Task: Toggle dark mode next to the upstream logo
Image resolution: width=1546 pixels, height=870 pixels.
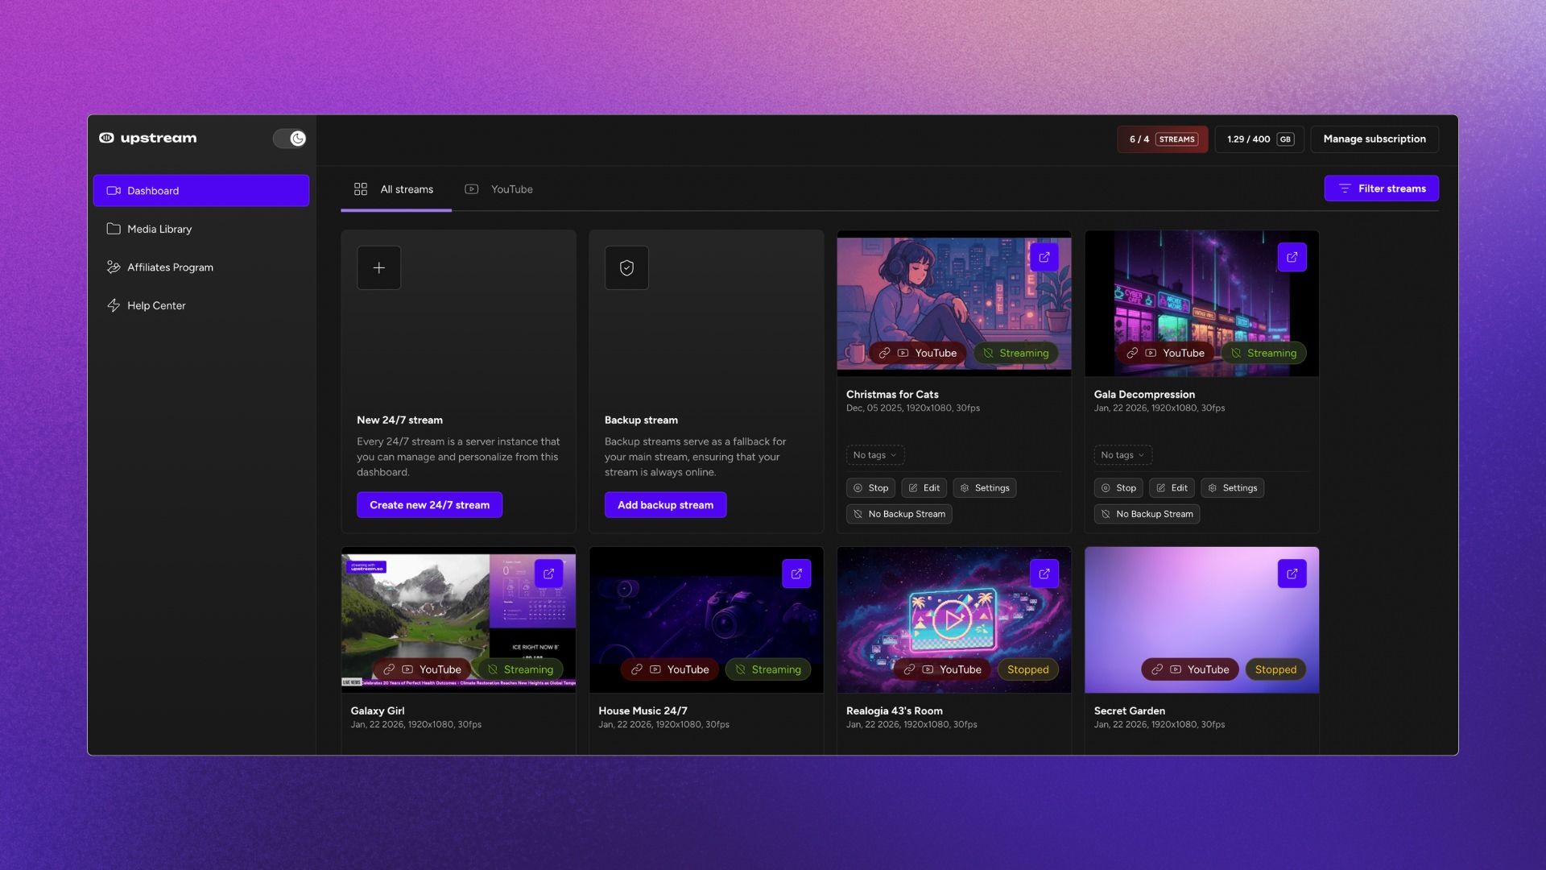Action: click(x=289, y=138)
